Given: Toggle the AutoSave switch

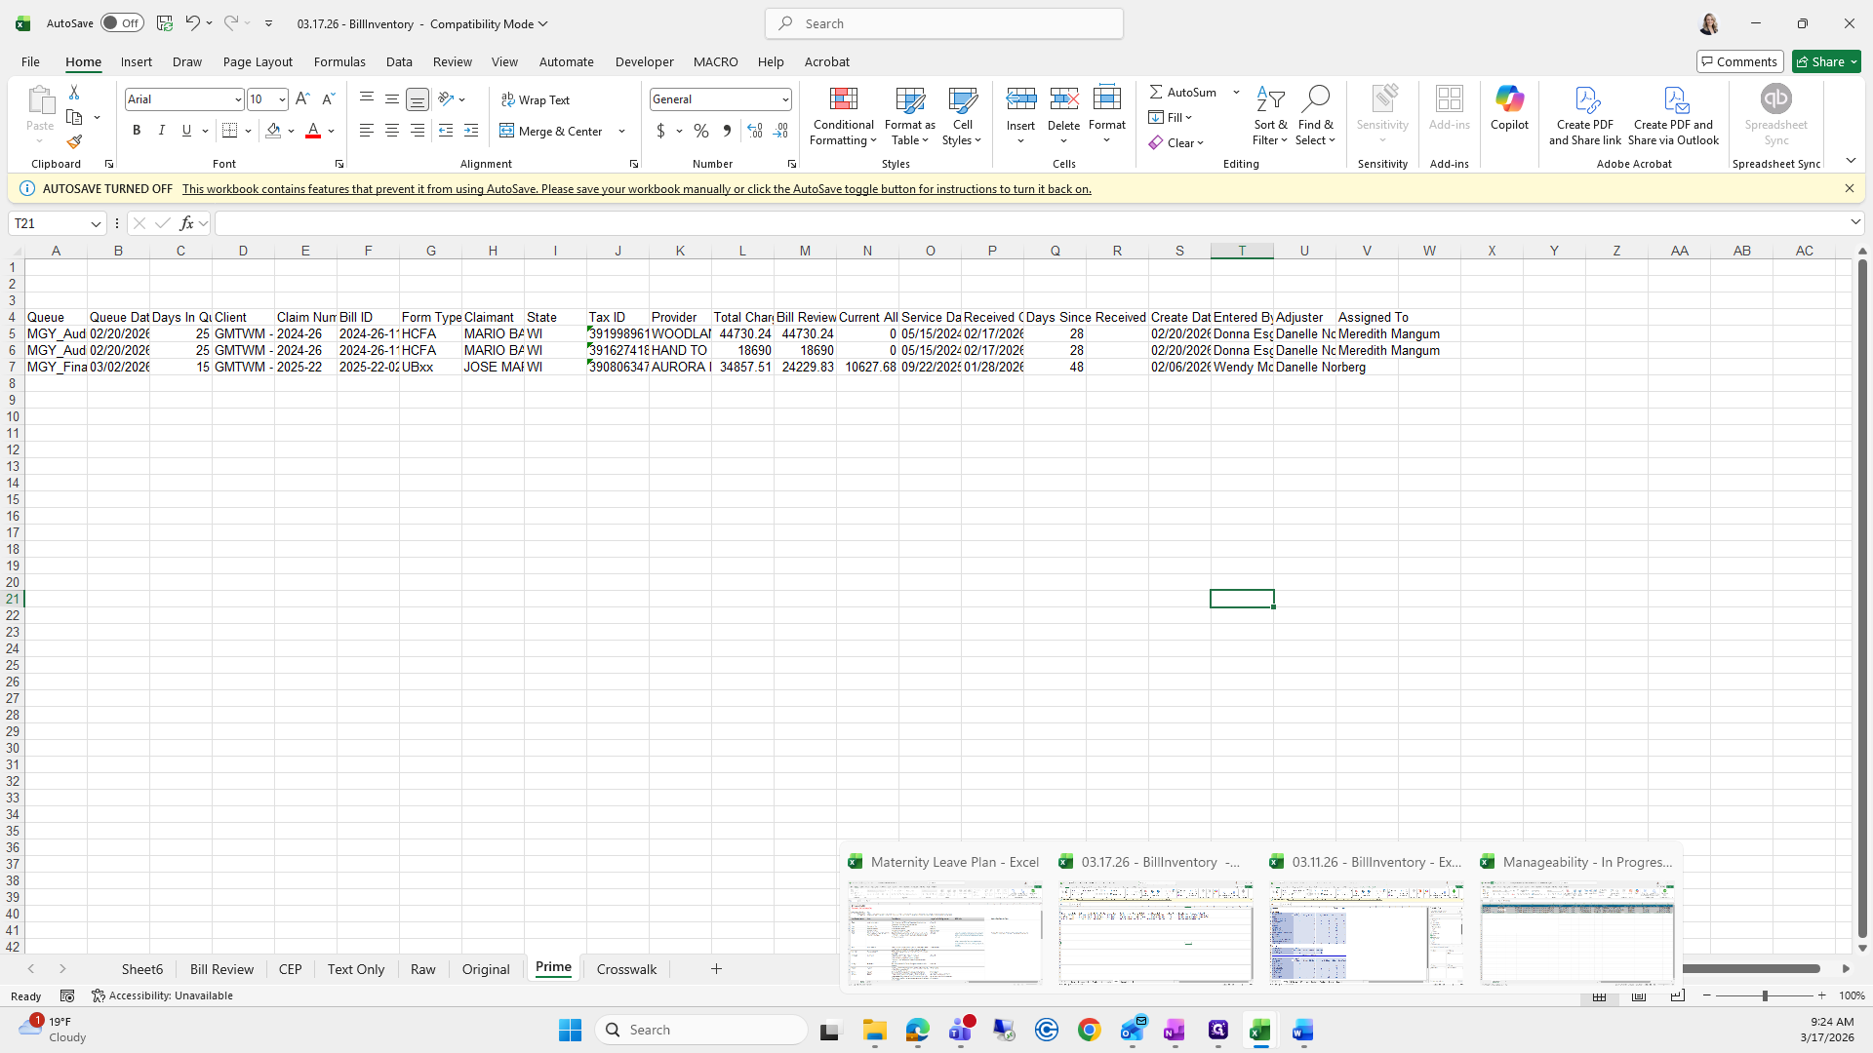Looking at the screenshot, I should [x=122, y=23].
